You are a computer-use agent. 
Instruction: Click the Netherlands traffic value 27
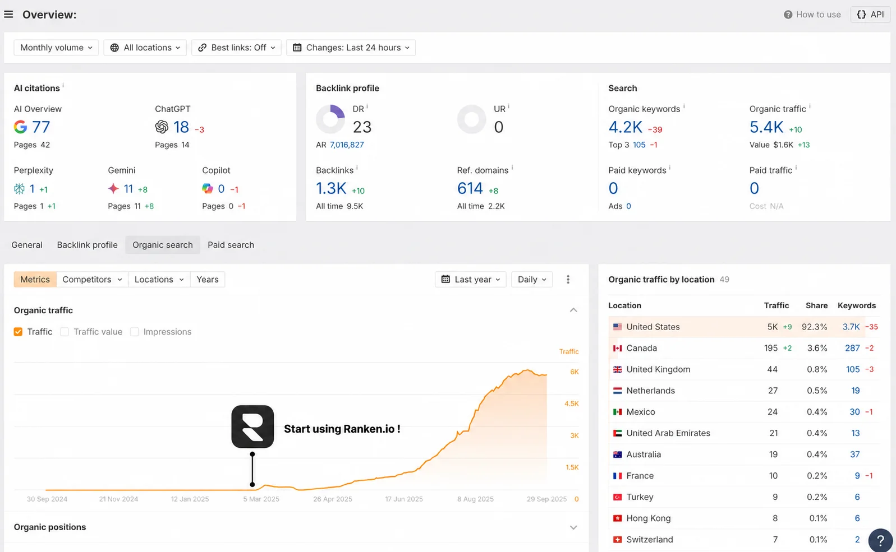773,391
